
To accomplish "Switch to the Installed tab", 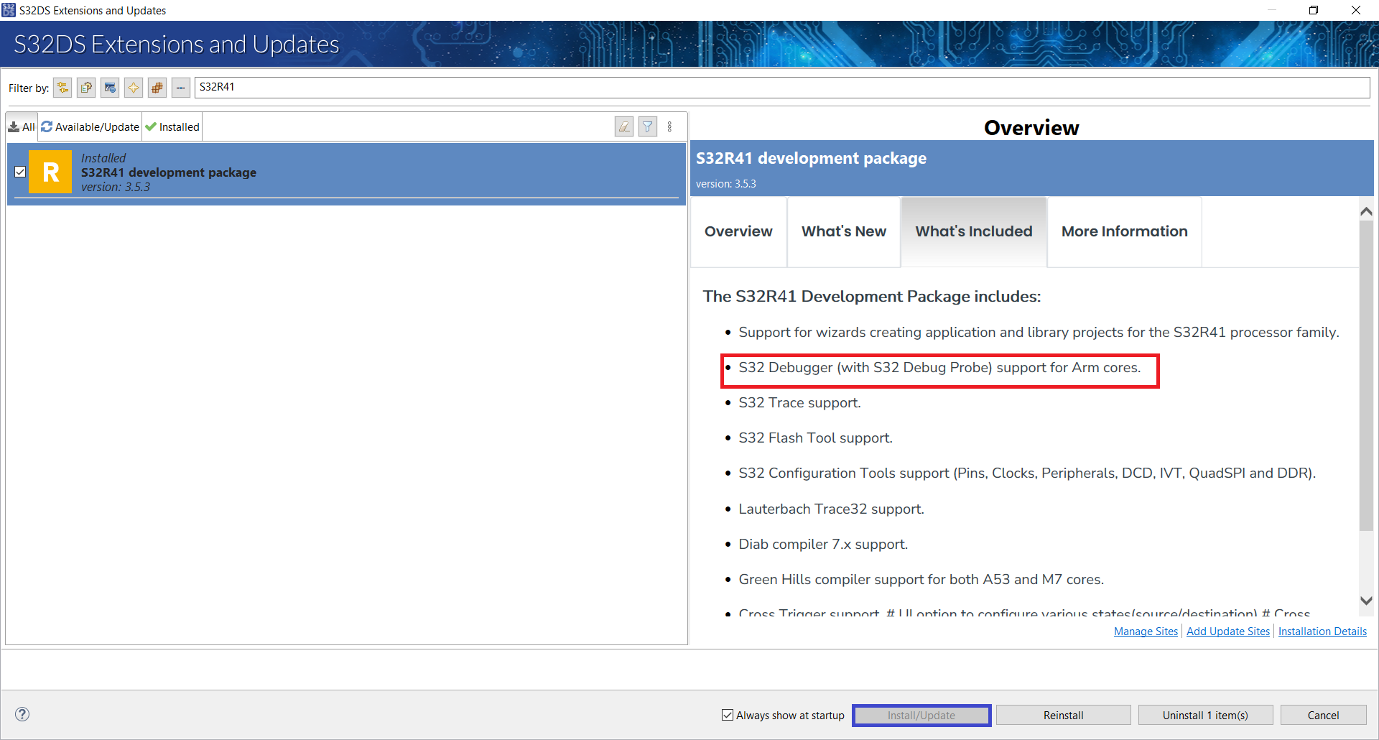I will (172, 126).
